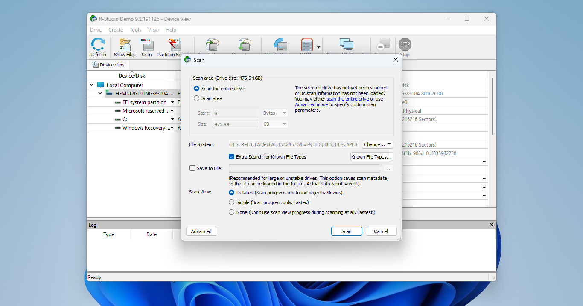Click the Create Region toolbar icon
This screenshot has width=583, height=306.
click(280, 45)
